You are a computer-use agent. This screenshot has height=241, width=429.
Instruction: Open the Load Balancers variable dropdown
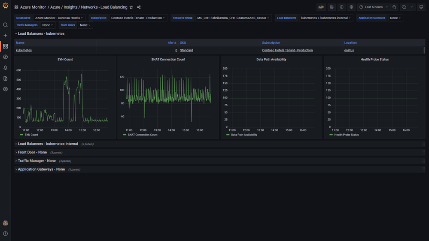click(326, 18)
